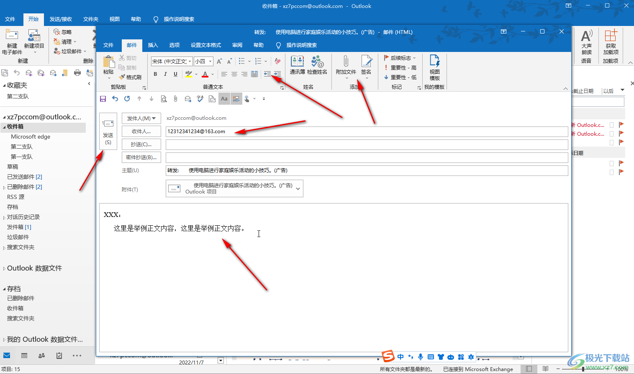Open View Templates (视图模板)
Viewport: 634px width, 374px height.
tap(434, 67)
